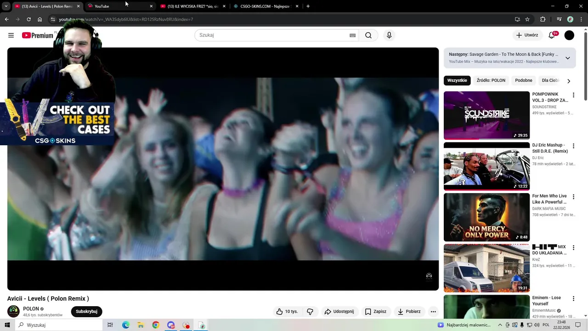Click the Windows Wyszukaj search box
The image size is (588, 331).
pyautogui.click(x=59, y=325)
